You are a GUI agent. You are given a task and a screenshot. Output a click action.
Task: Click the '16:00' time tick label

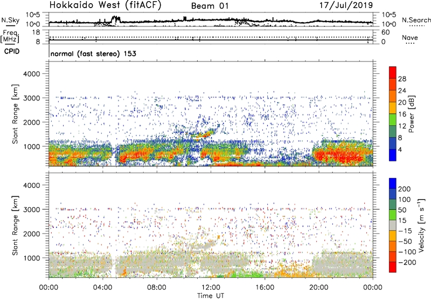coord(265,288)
